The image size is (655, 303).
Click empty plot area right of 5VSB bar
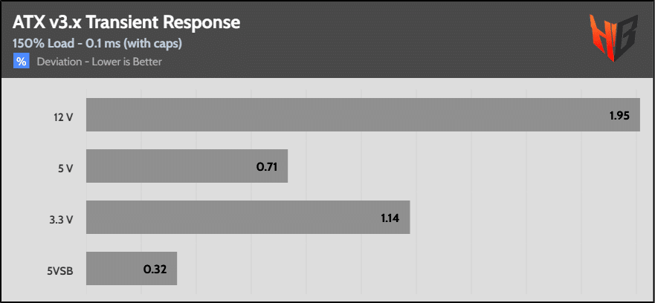[409, 268]
